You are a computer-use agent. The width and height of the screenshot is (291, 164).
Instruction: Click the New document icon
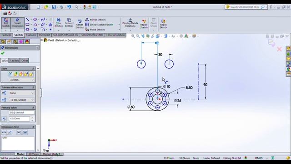point(38,7)
